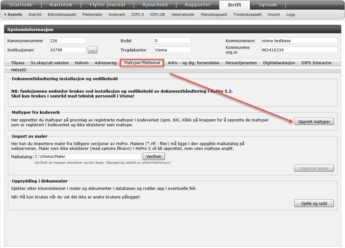
Task: Open the Startside main tab
Action: (x=21, y=5)
